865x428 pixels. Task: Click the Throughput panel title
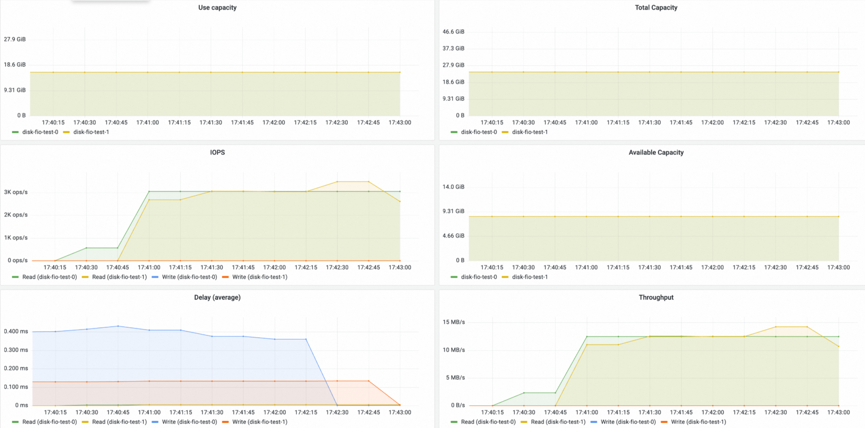click(656, 297)
